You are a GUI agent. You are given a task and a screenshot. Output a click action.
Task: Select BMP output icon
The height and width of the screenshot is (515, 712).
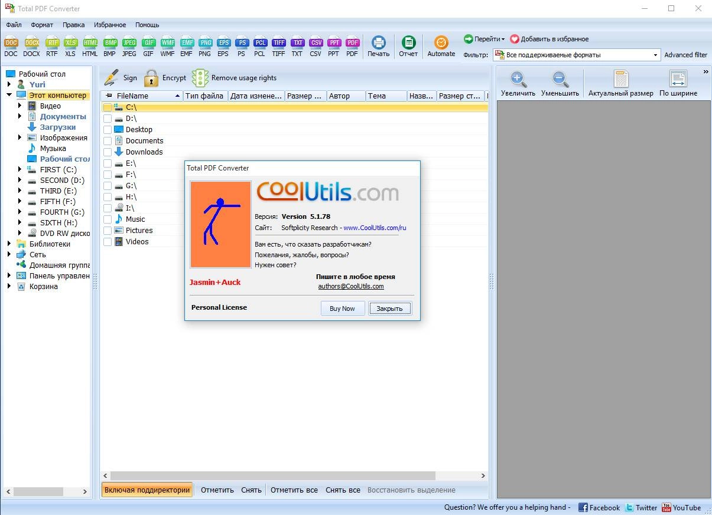tap(109, 47)
